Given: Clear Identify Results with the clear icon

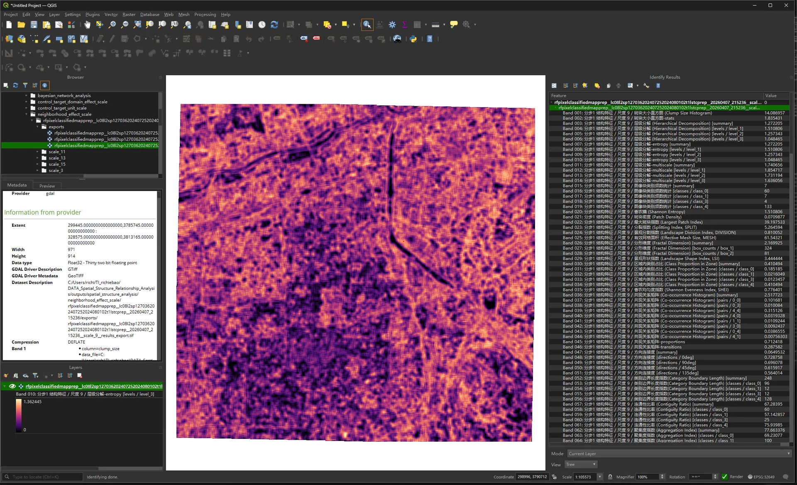Looking at the screenshot, I should [x=597, y=86].
